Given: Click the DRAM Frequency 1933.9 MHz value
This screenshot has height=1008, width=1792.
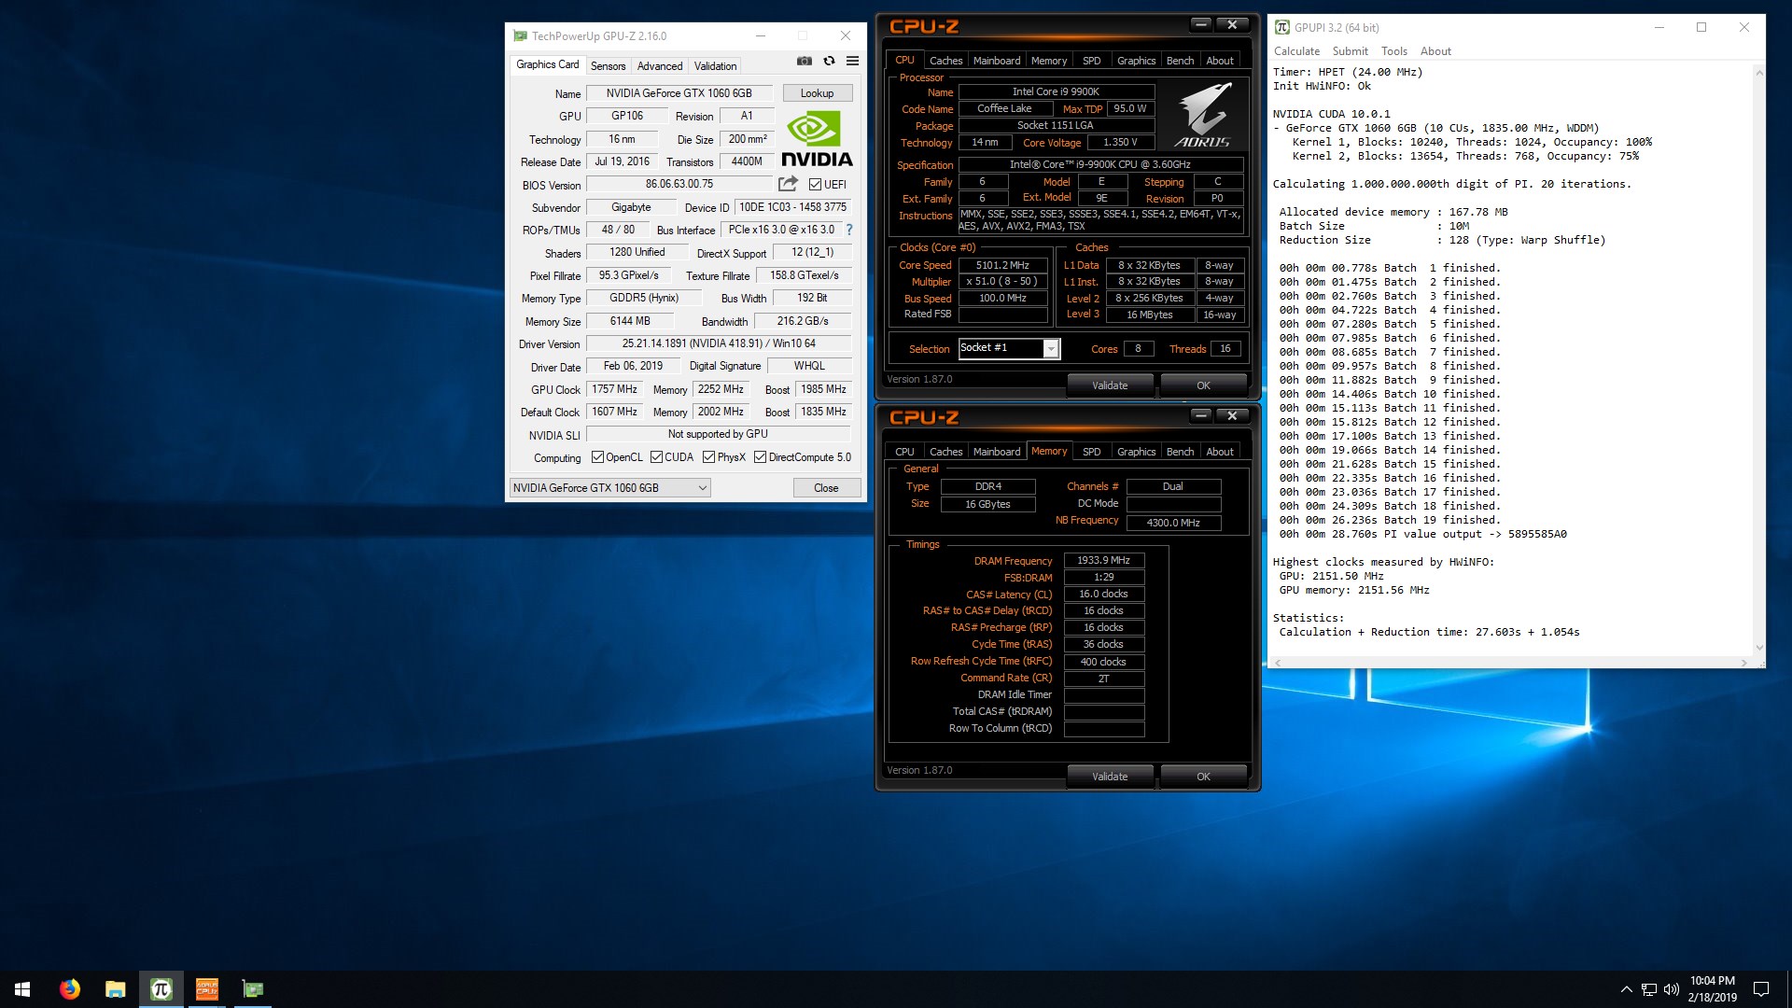Looking at the screenshot, I should [x=1103, y=561].
